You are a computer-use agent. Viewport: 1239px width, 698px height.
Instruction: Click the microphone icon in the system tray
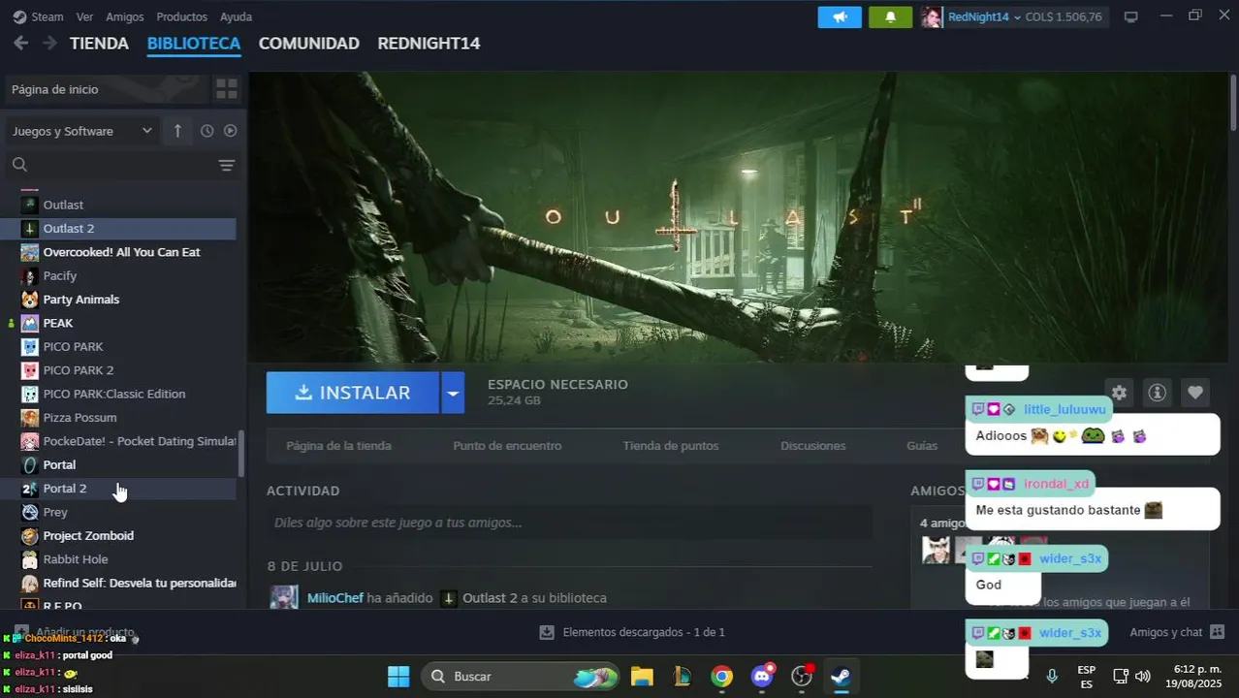pos(1052,676)
